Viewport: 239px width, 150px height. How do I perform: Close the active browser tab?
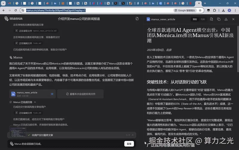pyautogui.click(x=199, y=3)
